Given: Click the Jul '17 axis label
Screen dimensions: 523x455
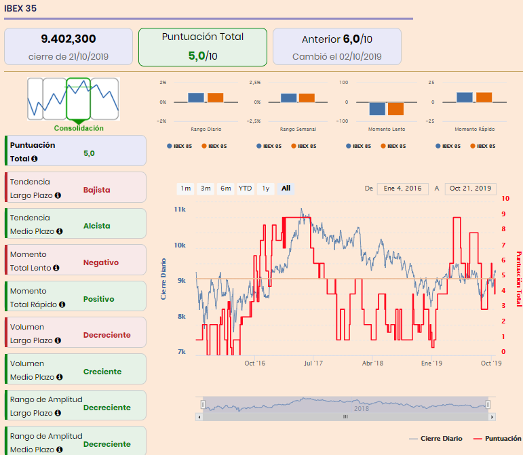Looking at the screenshot, I should tap(313, 363).
